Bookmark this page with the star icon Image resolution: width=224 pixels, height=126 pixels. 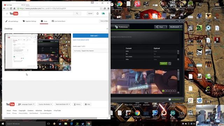(x=101, y=8)
